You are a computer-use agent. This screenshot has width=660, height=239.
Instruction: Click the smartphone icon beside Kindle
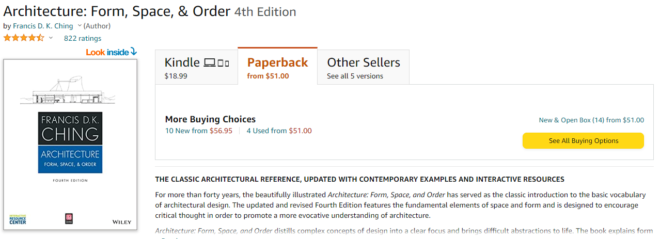coord(226,63)
